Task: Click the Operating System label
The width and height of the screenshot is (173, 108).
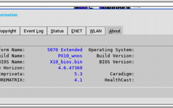Action: click(111, 50)
